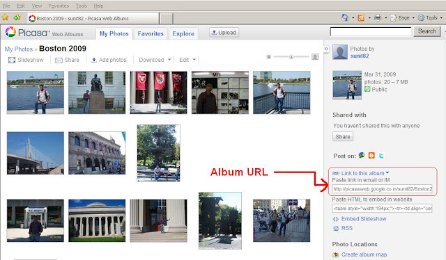446x260 pixels.
Task: Click the Add to Favorites star-plus icon
Action: [17, 18]
